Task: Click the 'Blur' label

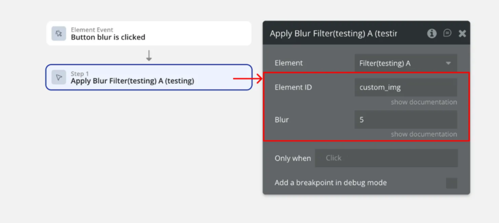Action: pyautogui.click(x=282, y=119)
